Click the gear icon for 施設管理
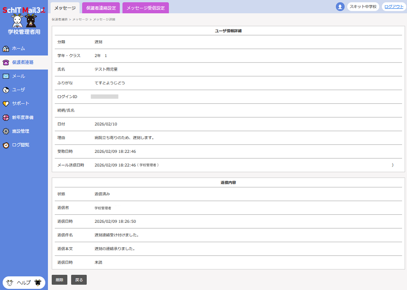 click(x=6, y=131)
